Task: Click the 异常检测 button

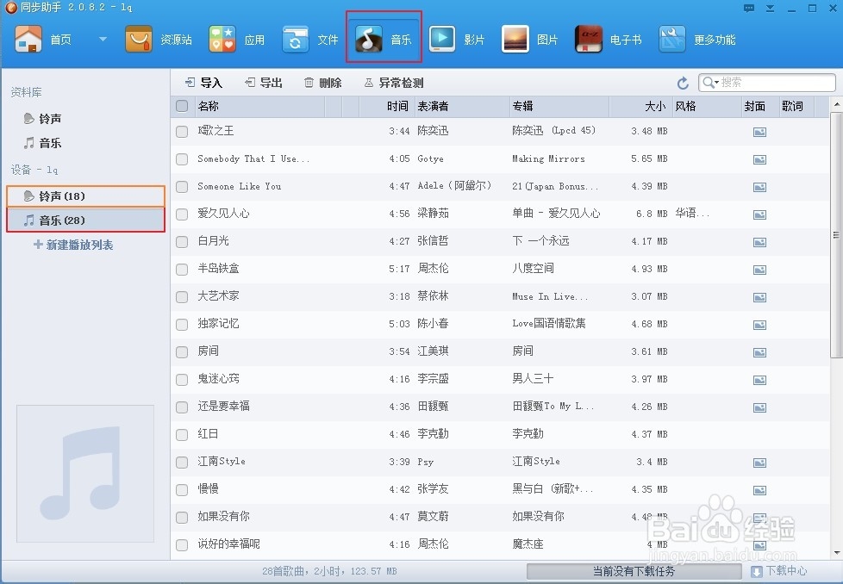Action: (394, 83)
